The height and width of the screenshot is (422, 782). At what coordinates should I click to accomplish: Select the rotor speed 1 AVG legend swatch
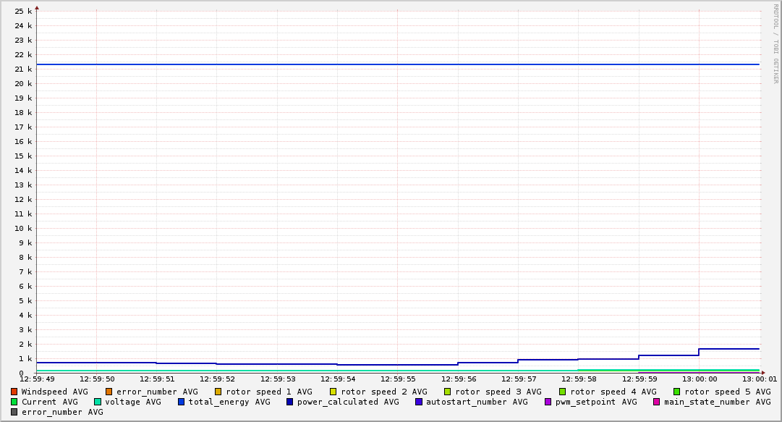click(218, 392)
